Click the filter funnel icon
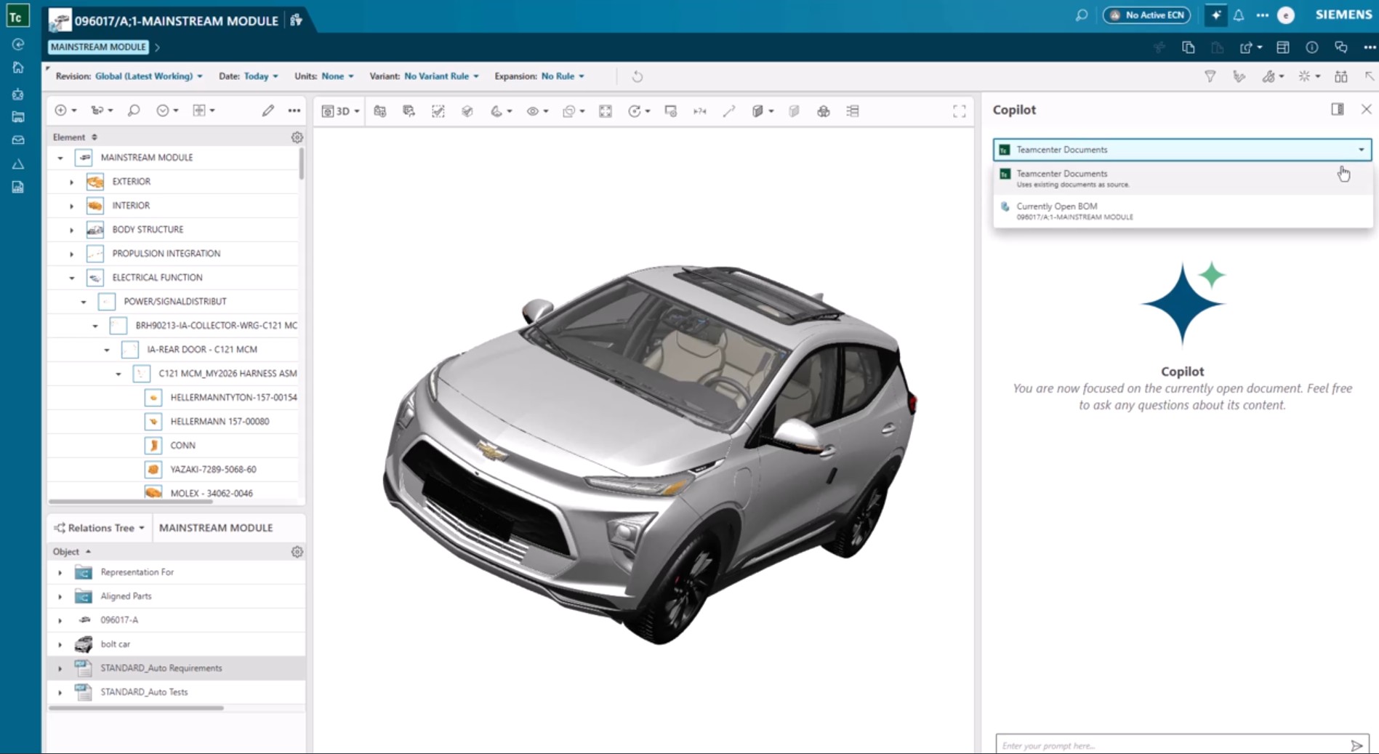The height and width of the screenshot is (754, 1379). 1210,76
